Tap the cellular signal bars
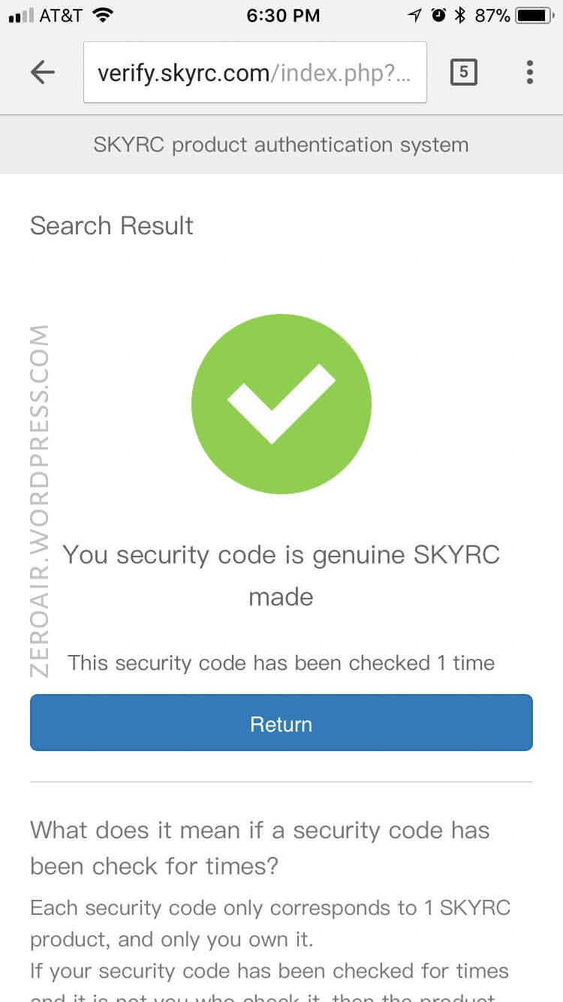Viewport: 563px width, 1002px height. click(x=20, y=16)
